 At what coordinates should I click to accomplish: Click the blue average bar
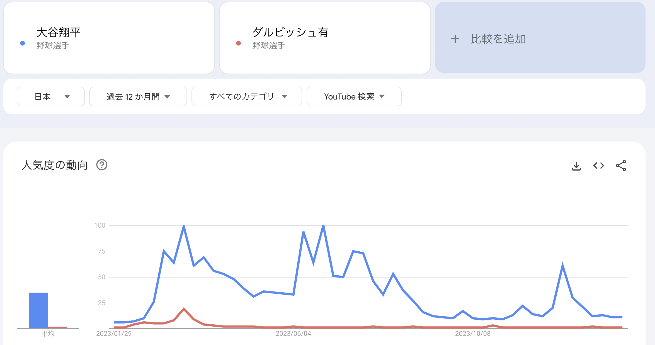point(38,310)
